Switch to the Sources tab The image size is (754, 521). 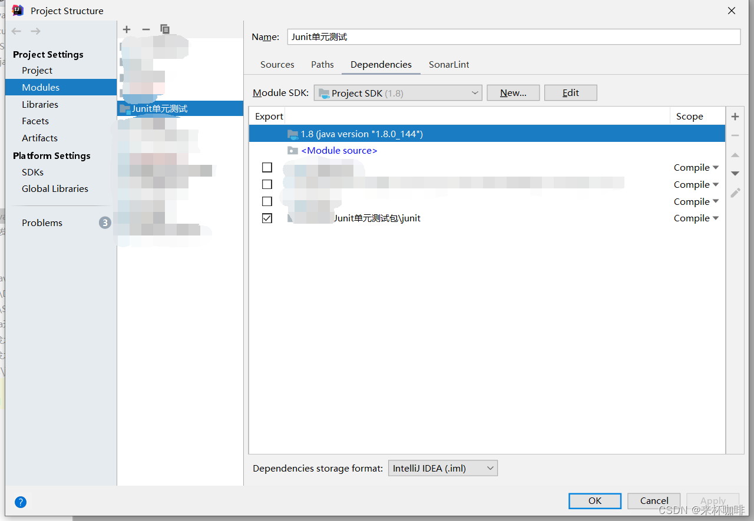(x=277, y=65)
